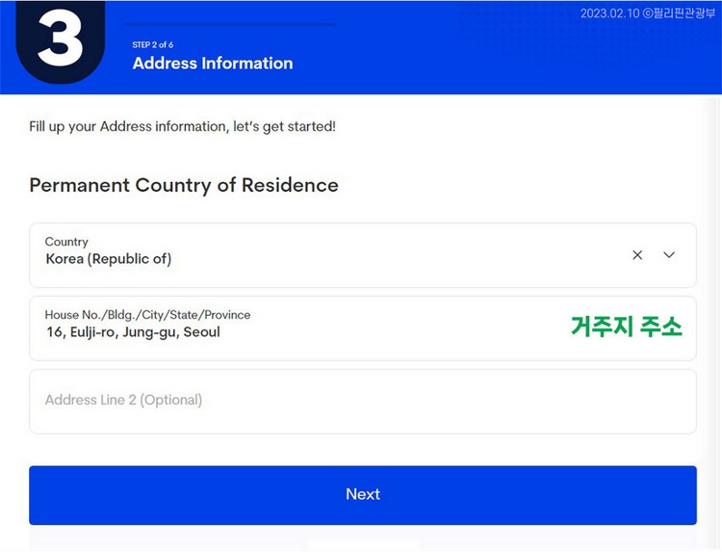Expand the Country dropdown chevron
Viewport: 722px width, 552px height.
(x=669, y=254)
